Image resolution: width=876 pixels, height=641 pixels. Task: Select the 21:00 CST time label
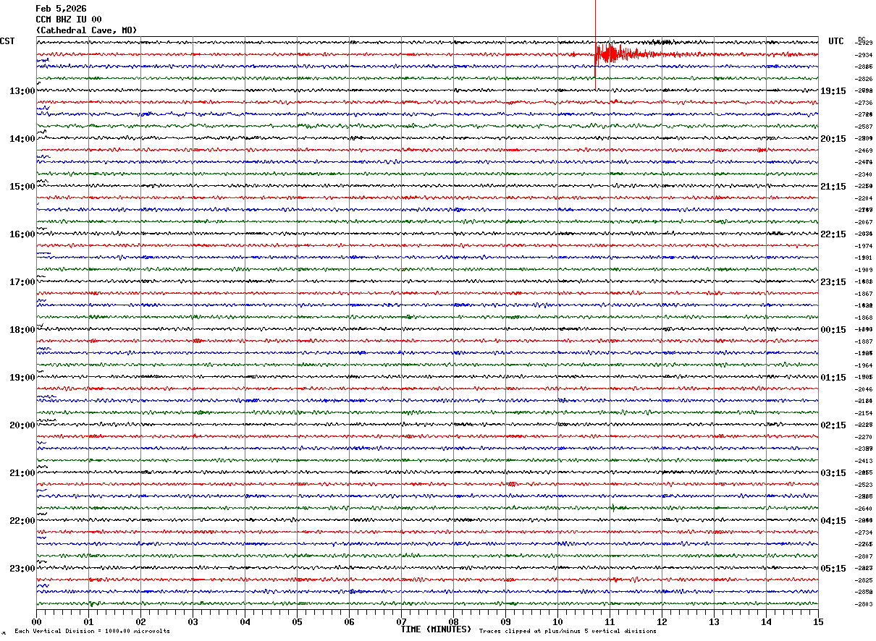click(22, 473)
